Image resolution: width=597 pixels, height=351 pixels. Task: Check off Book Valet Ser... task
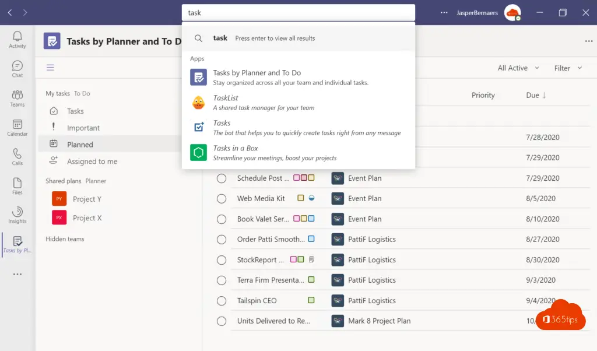point(222,219)
